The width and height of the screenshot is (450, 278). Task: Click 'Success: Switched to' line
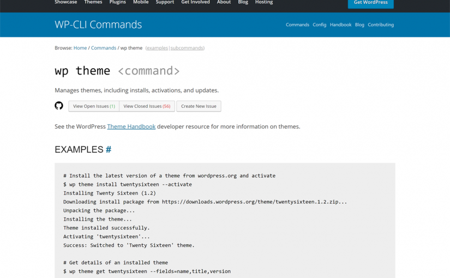click(x=129, y=245)
